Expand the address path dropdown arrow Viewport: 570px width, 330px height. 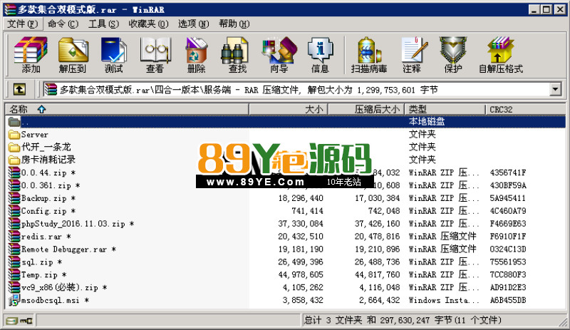[x=556, y=89]
